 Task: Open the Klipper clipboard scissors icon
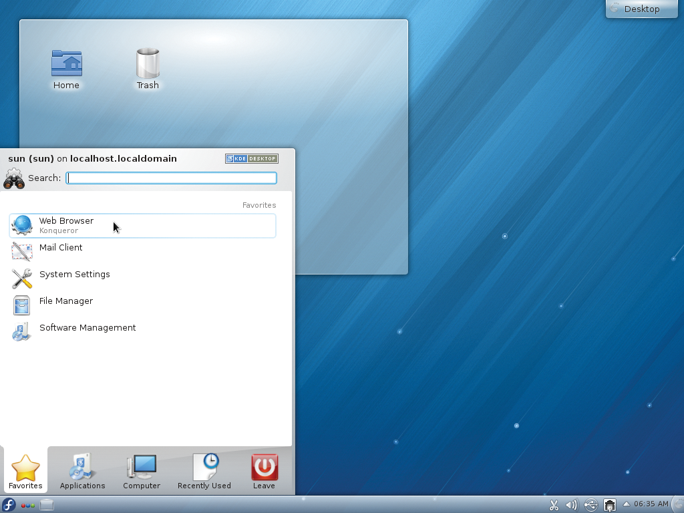tap(554, 505)
